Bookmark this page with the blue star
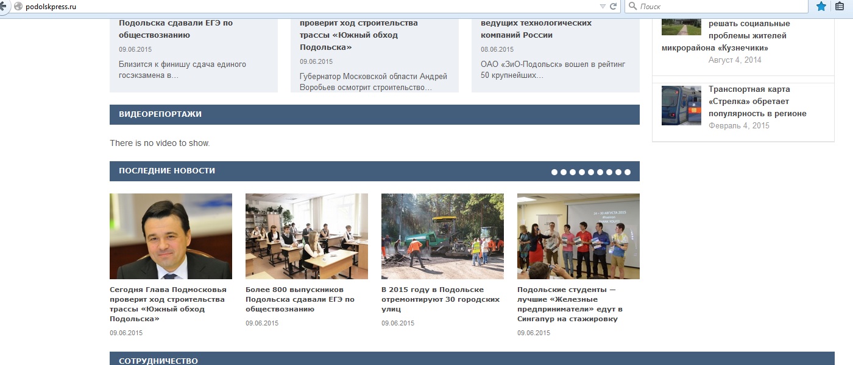The image size is (853, 365). coord(821,6)
